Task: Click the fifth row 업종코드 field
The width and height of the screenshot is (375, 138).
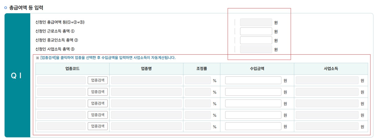Action: pyautogui.click(x=61, y=126)
